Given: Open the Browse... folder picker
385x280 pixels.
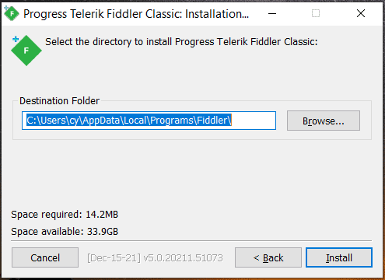Looking at the screenshot, I should coord(324,121).
